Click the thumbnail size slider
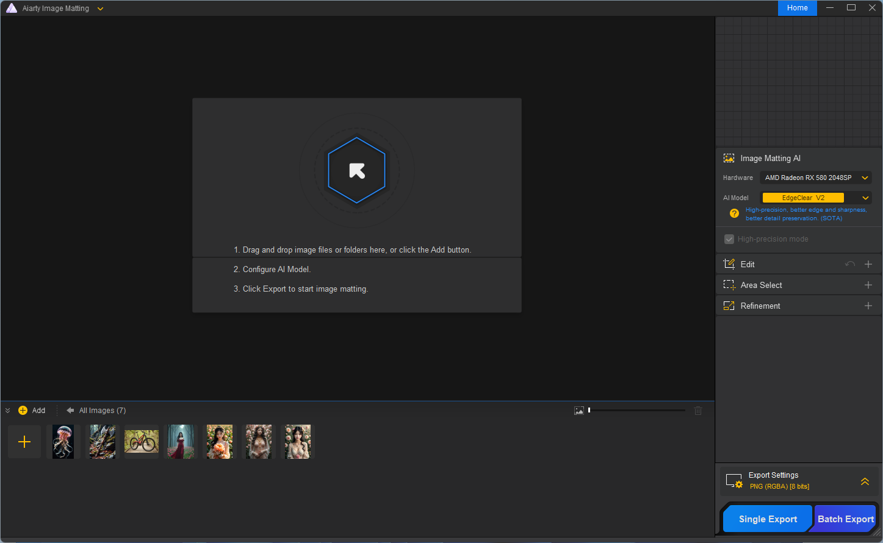 636,411
